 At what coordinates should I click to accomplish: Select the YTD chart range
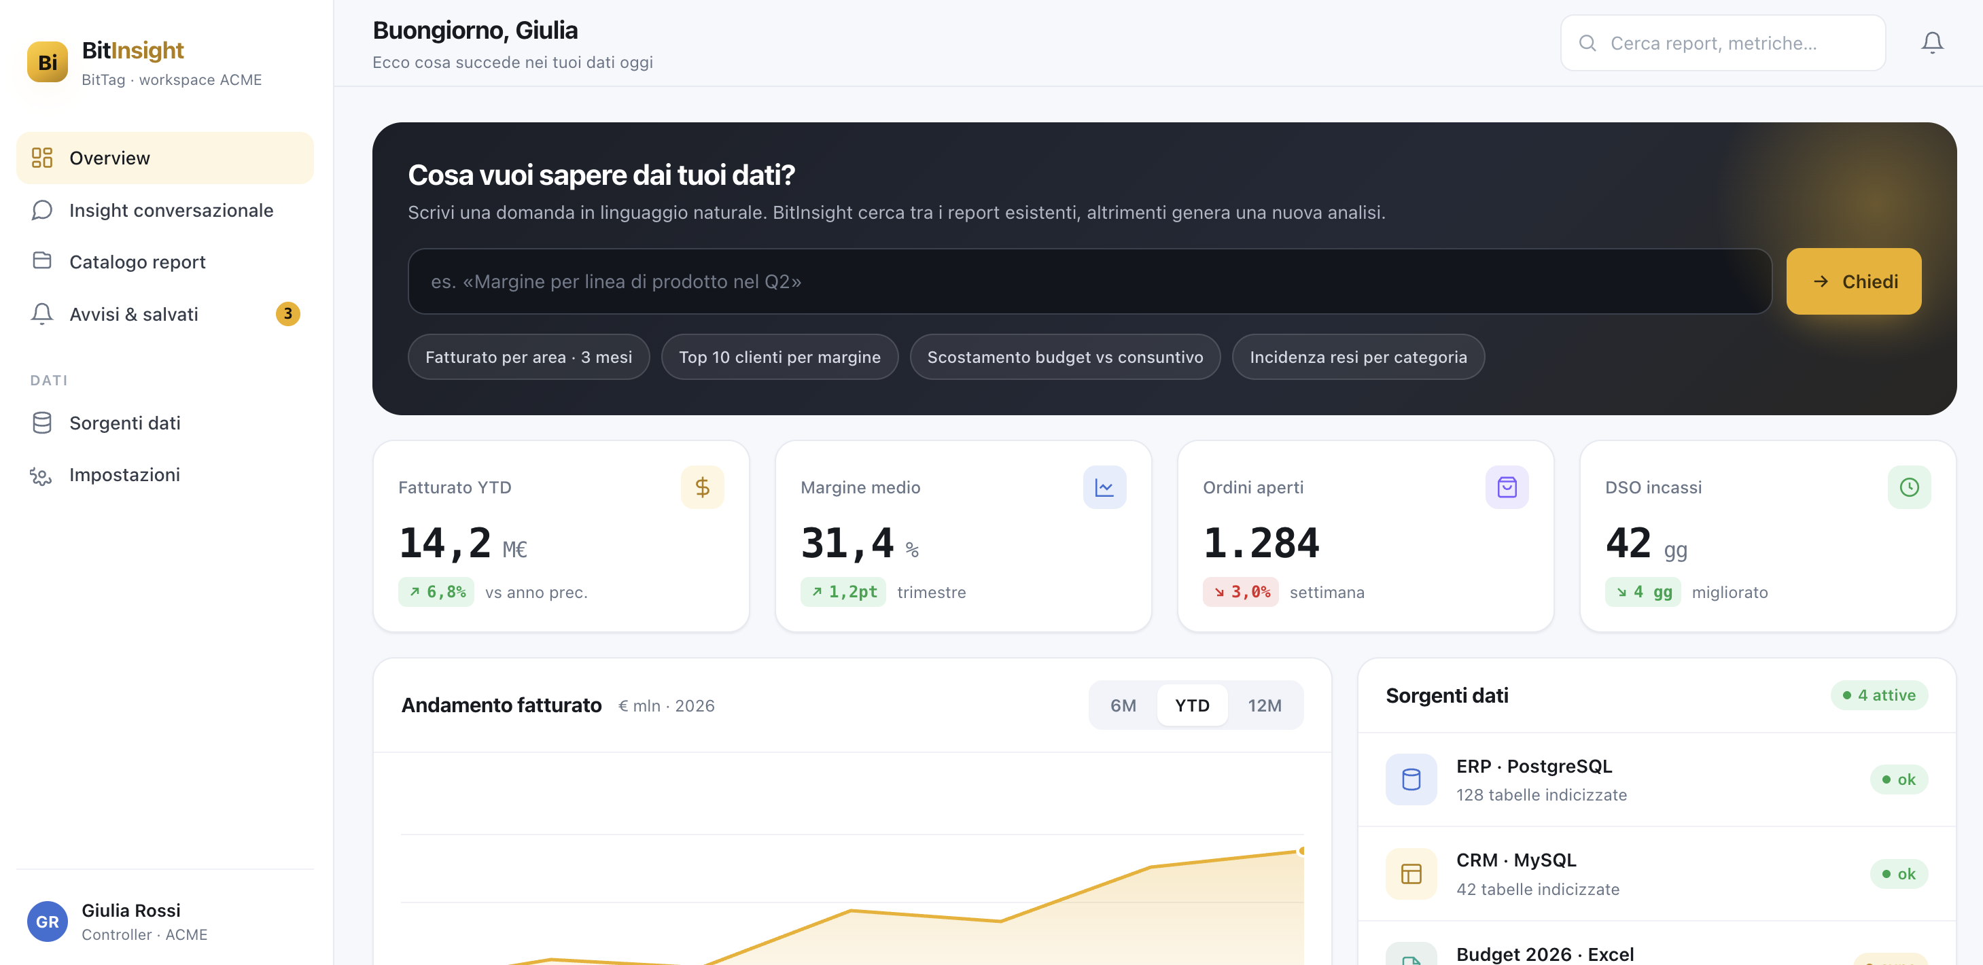pyautogui.click(x=1192, y=705)
